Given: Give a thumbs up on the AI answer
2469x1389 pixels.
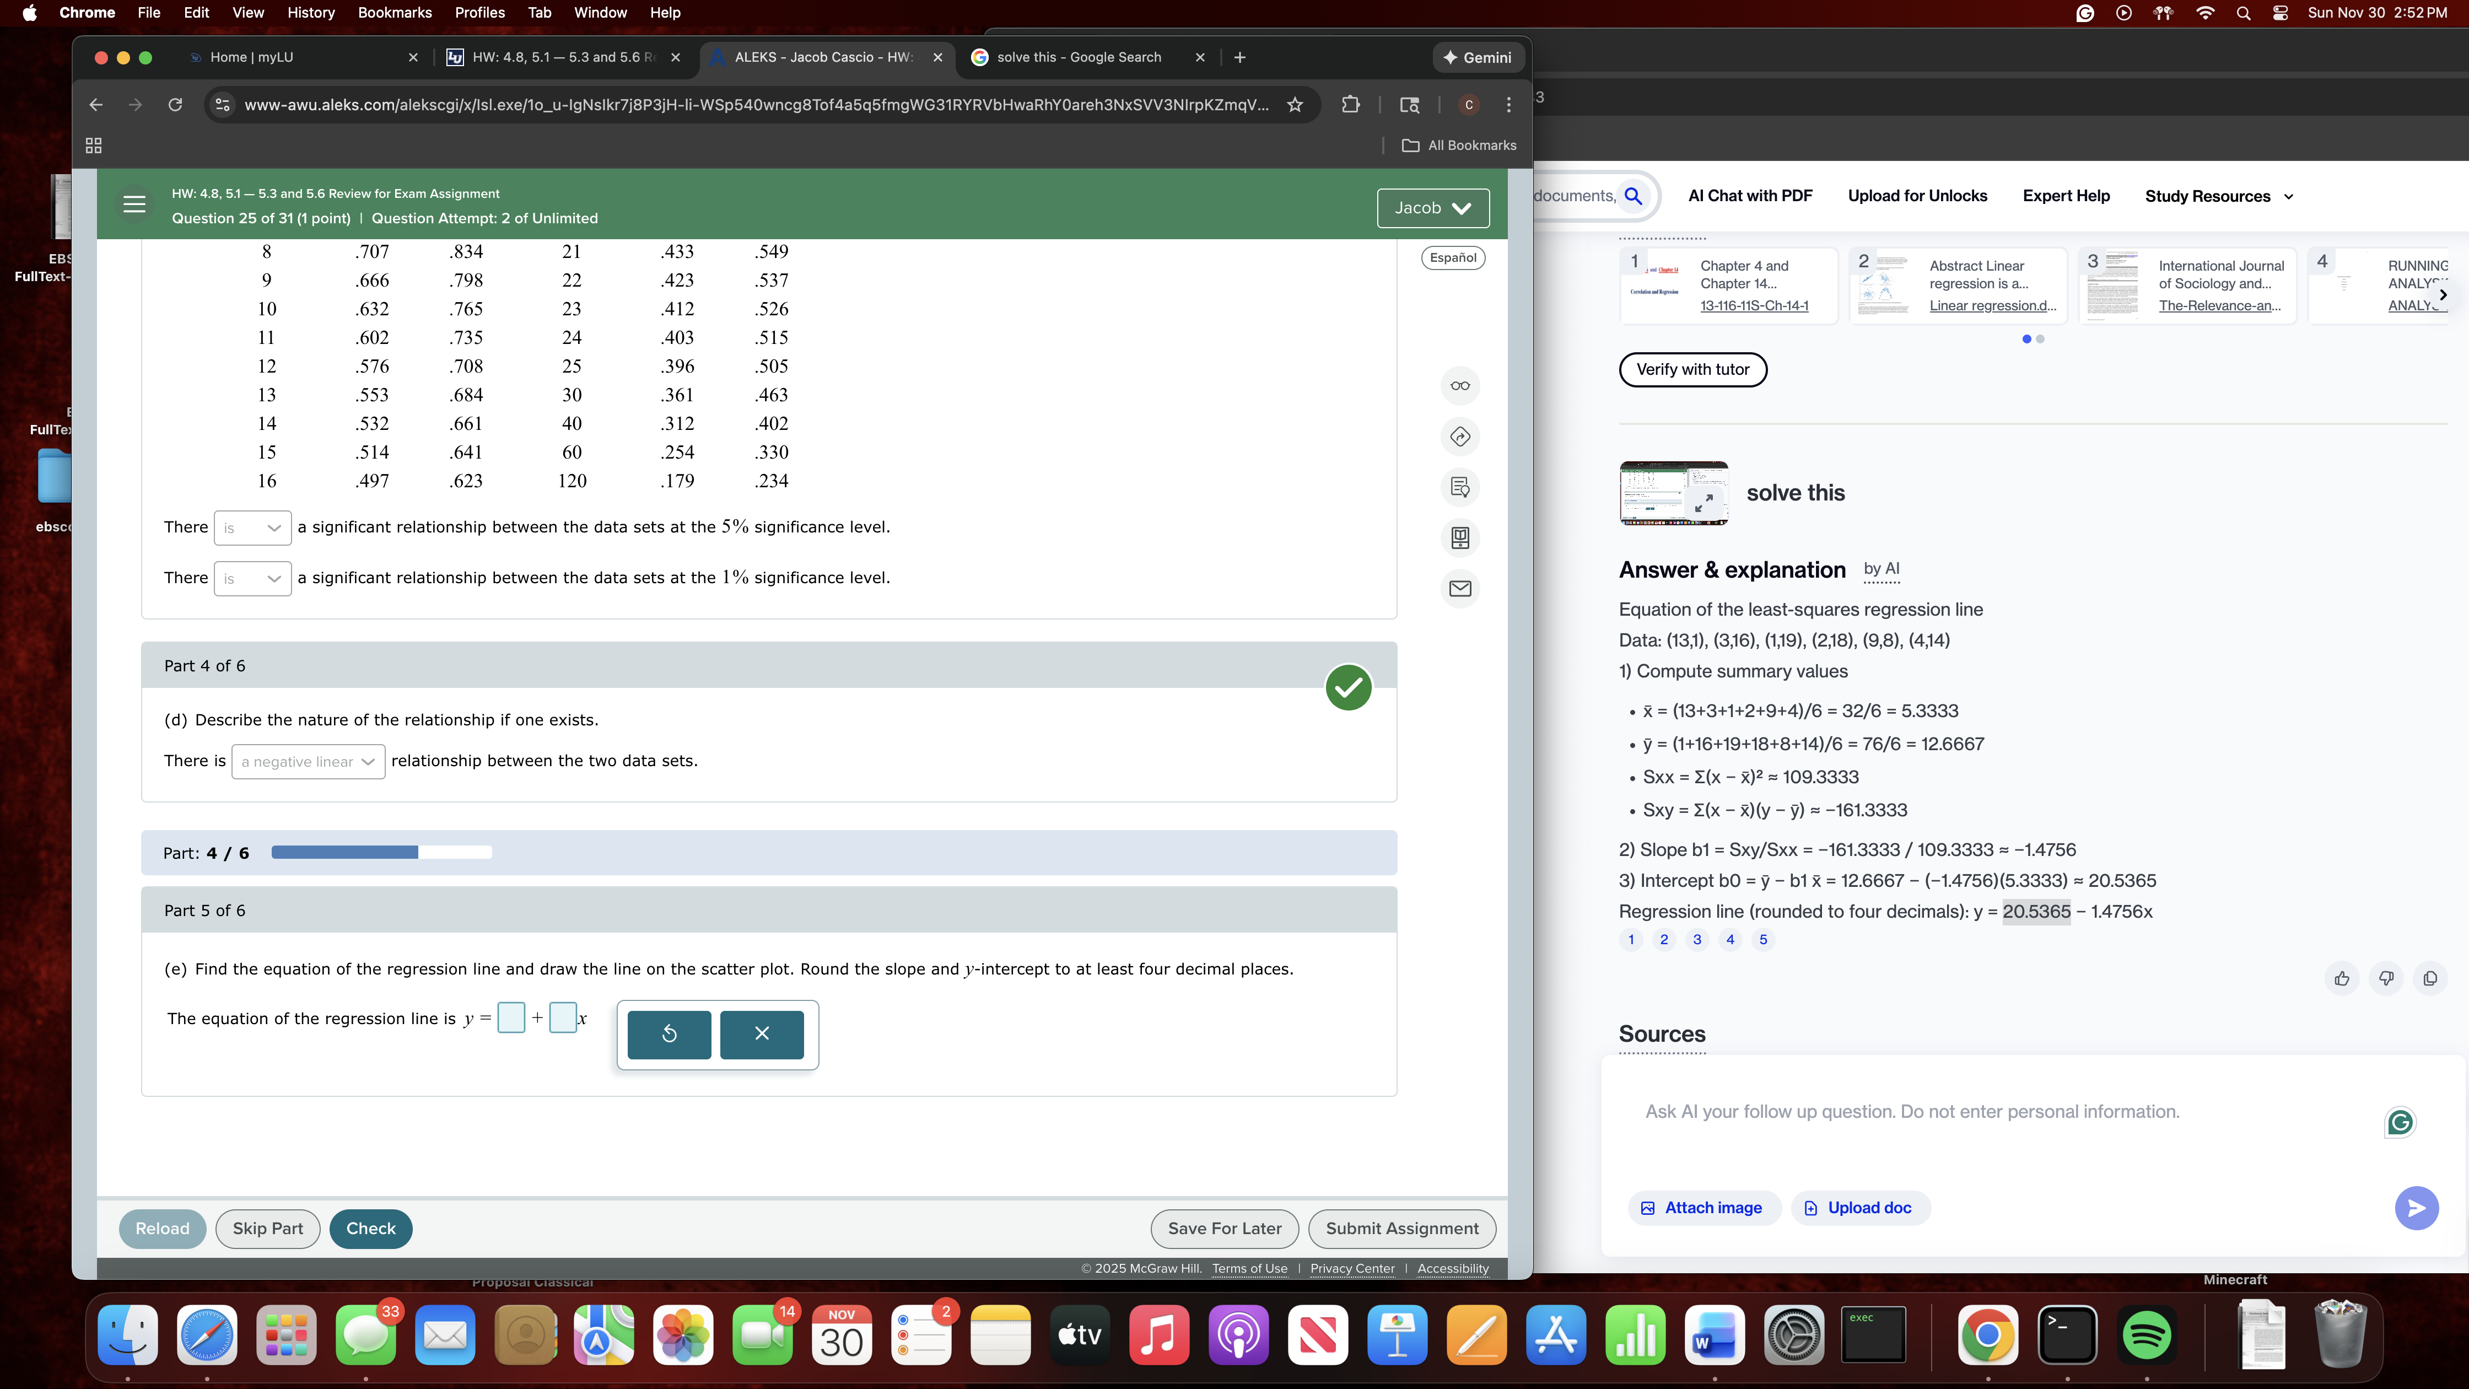Looking at the screenshot, I should pos(2342,979).
